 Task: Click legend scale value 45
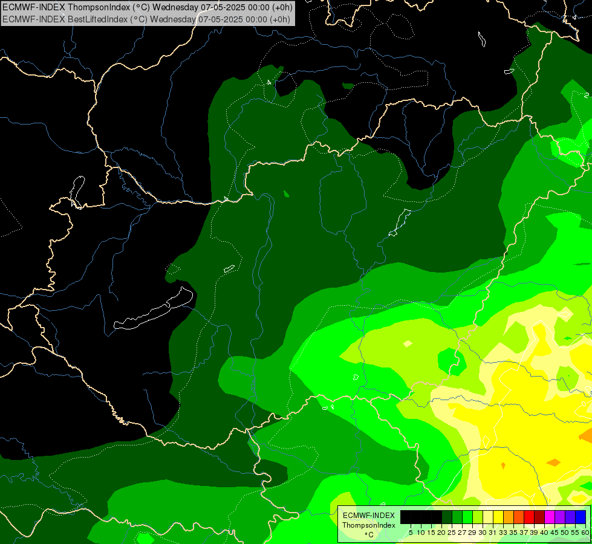pos(554,533)
